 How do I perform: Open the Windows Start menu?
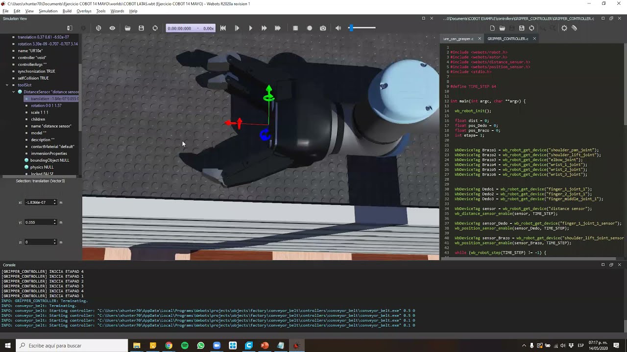(x=7, y=346)
